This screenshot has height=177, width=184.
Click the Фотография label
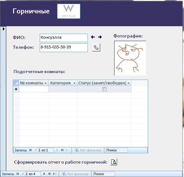(128, 36)
